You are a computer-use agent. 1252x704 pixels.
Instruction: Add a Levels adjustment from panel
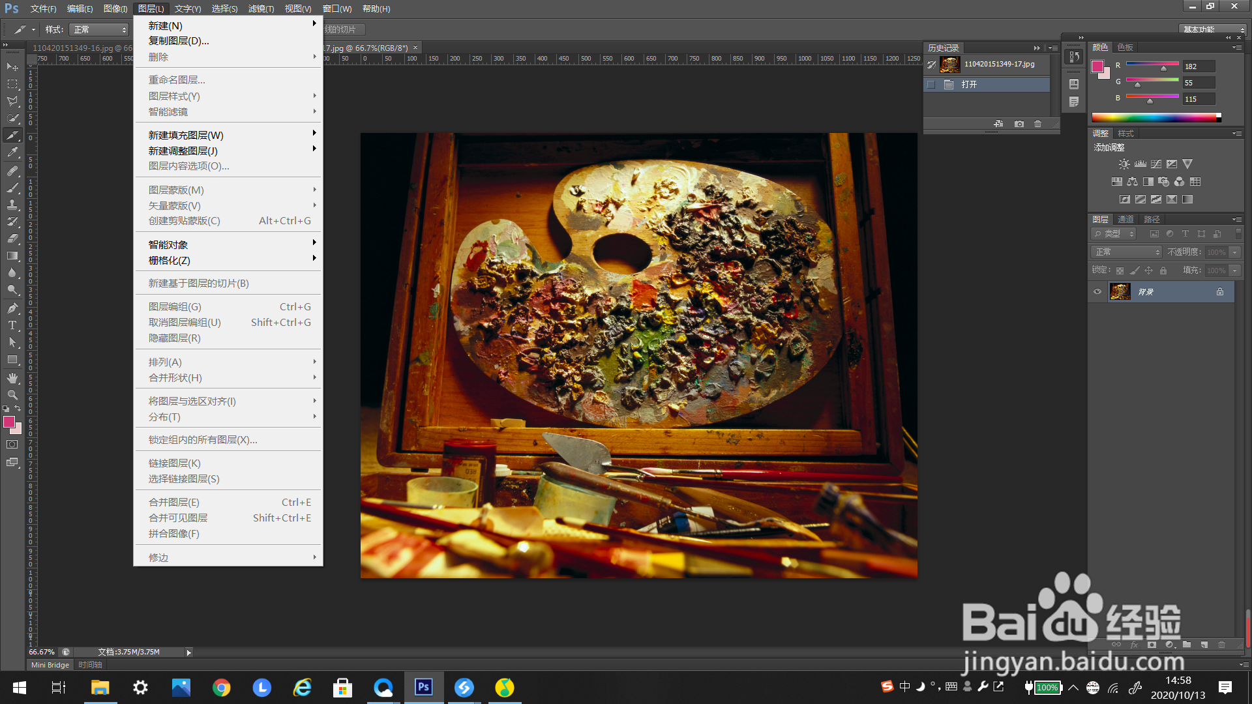1140,164
